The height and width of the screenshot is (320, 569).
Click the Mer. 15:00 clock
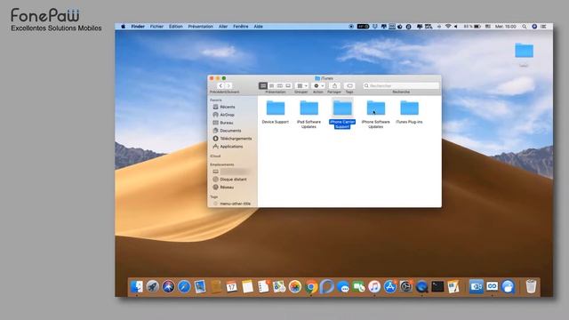(x=506, y=27)
